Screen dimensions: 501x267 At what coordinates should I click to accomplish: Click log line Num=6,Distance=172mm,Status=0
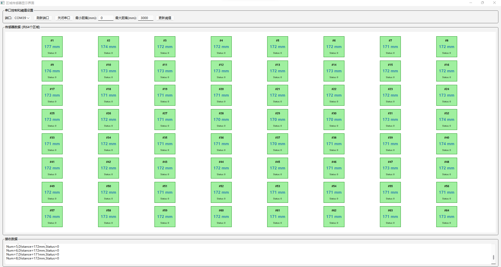point(33,251)
